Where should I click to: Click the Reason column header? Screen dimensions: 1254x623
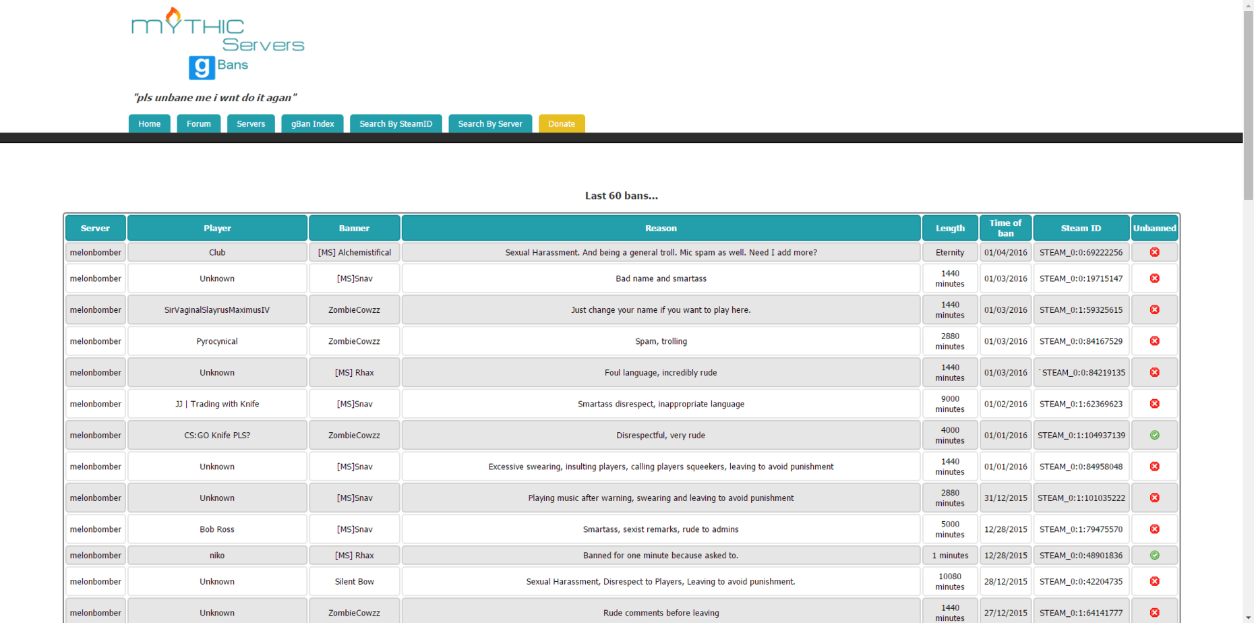[661, 228]
